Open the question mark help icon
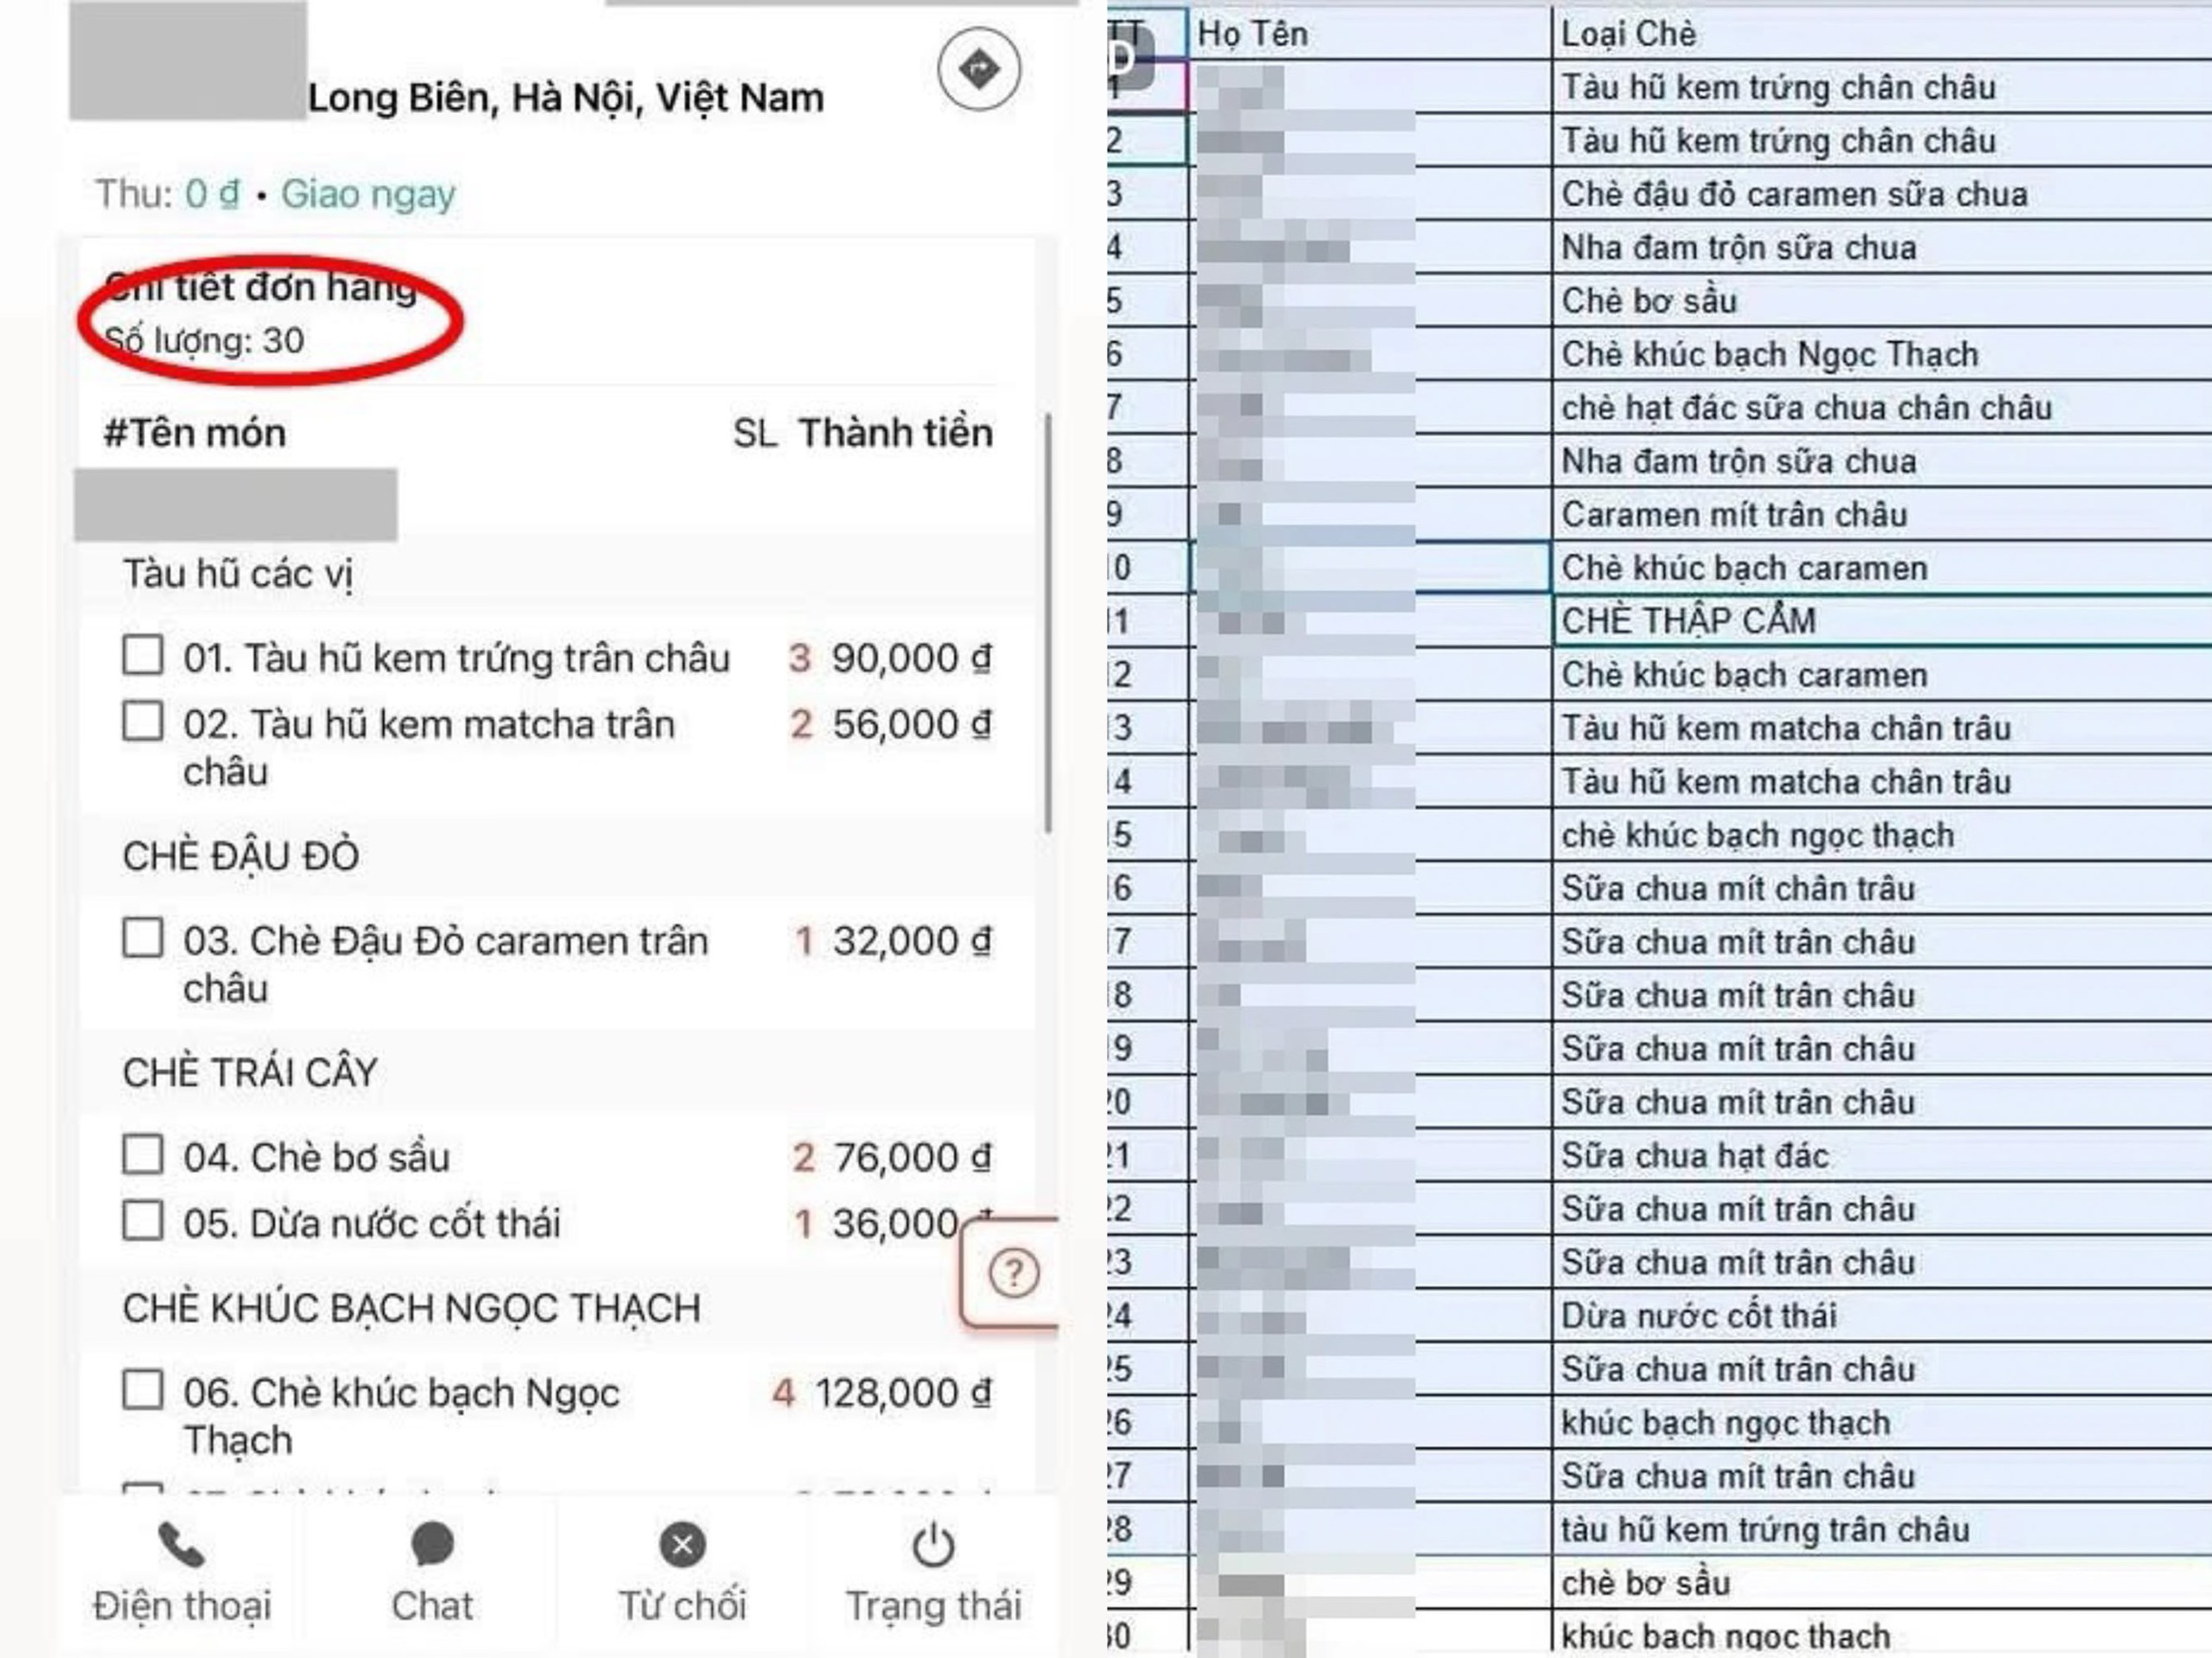Viewport: 2212px width, 1658px height. [x=1013, y=1273]
